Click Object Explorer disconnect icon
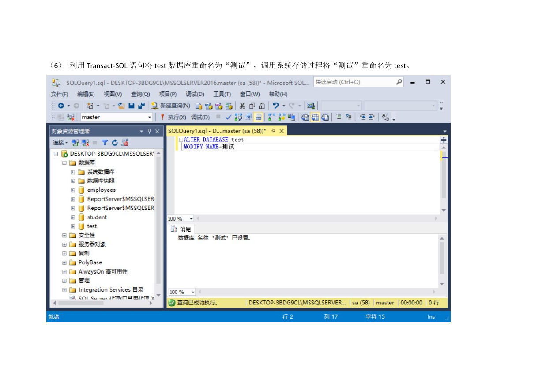This screenshot has height=384, width=542. 85,142
